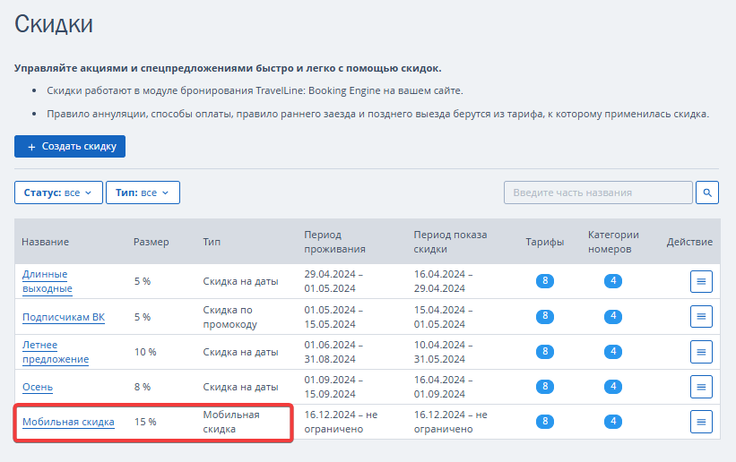Click the Действие column header
Image resolution: width=736 pixels, height=462 pixels.
point(689,242)
